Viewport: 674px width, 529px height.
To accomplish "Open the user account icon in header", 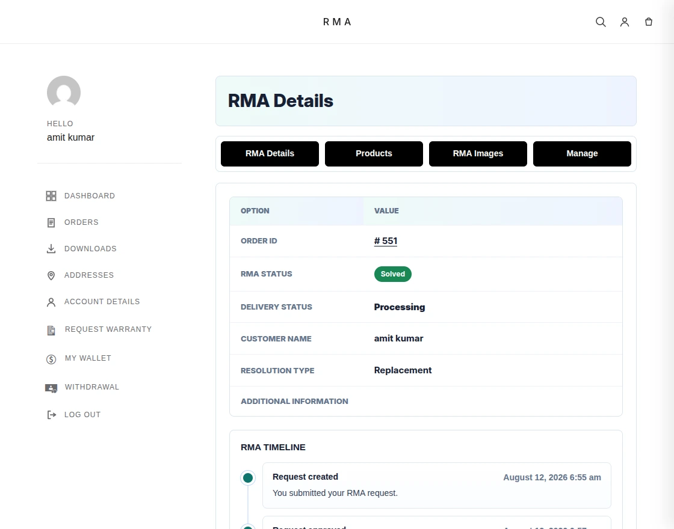I will [625, 22].
